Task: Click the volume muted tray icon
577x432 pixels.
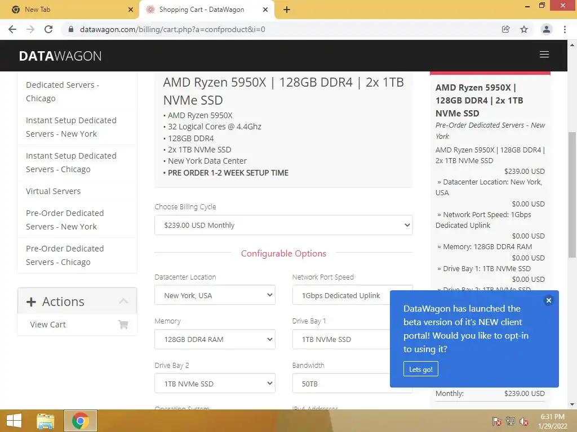Action: coord(524,421)
